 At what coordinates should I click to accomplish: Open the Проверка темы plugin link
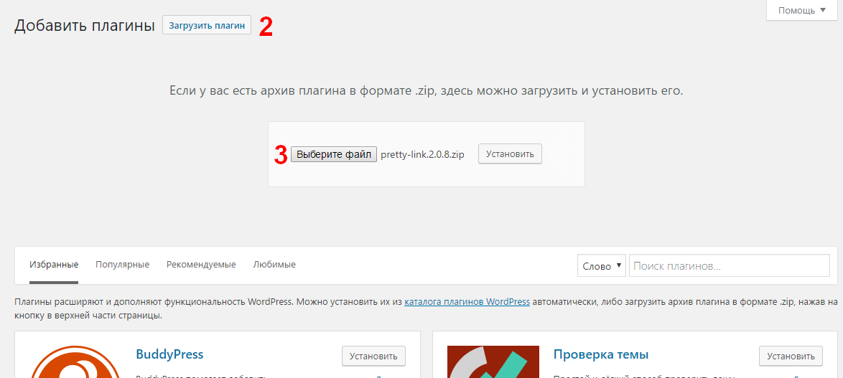[601, 354]
